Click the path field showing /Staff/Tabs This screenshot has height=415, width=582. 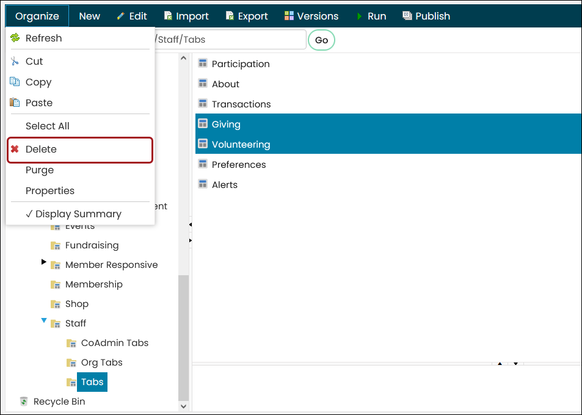[230, 39]
